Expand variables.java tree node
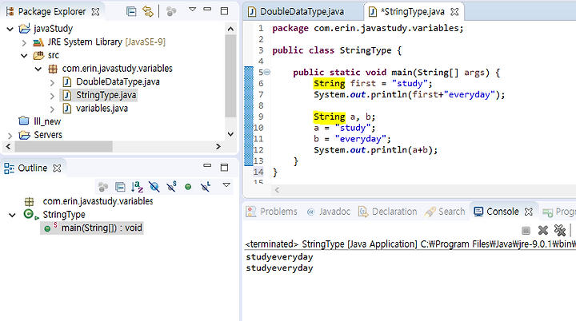The image size is (576, 321). (52, 109)
